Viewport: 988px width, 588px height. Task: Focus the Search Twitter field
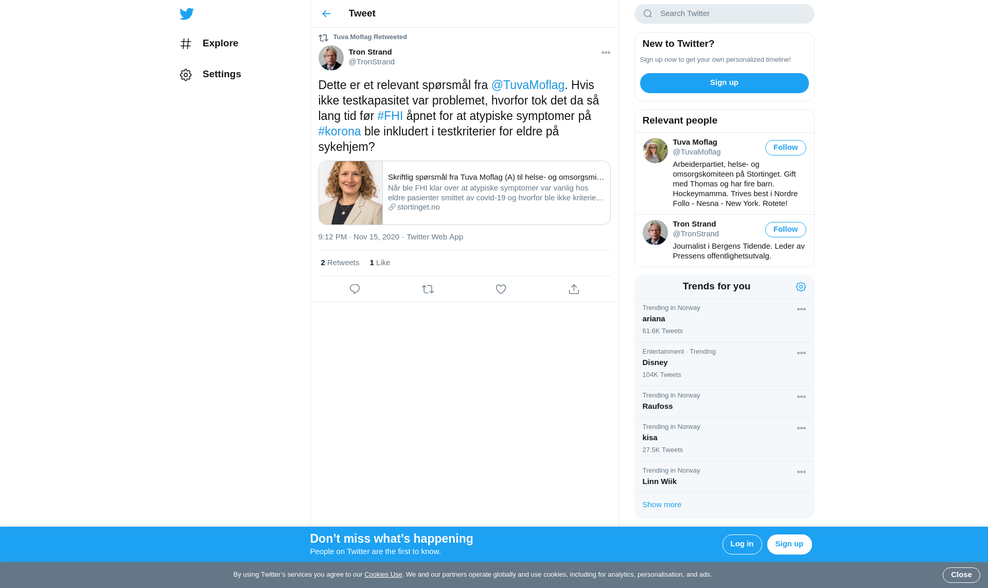tap(724, 14)
